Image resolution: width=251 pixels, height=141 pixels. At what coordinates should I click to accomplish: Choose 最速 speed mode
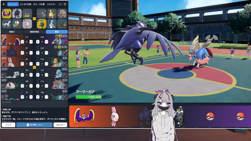57,32
